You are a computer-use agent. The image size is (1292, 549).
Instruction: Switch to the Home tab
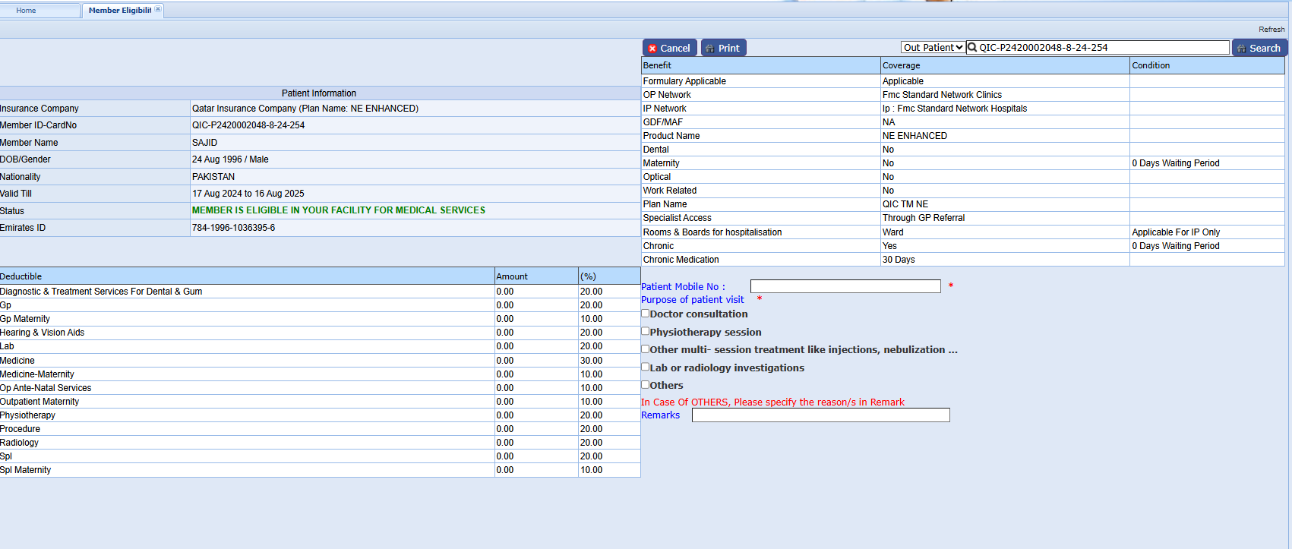point(27,11)
